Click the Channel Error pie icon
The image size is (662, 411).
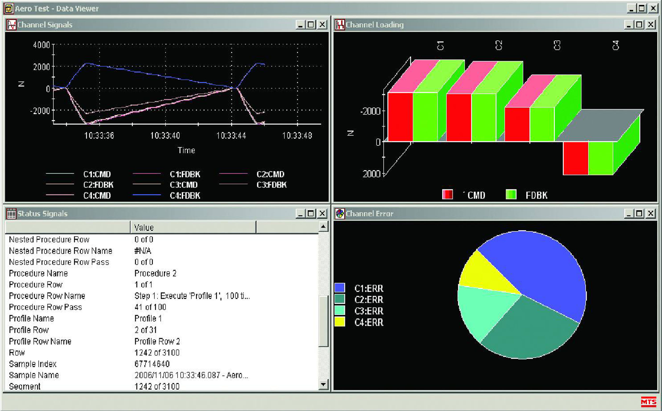click(339, 214)
